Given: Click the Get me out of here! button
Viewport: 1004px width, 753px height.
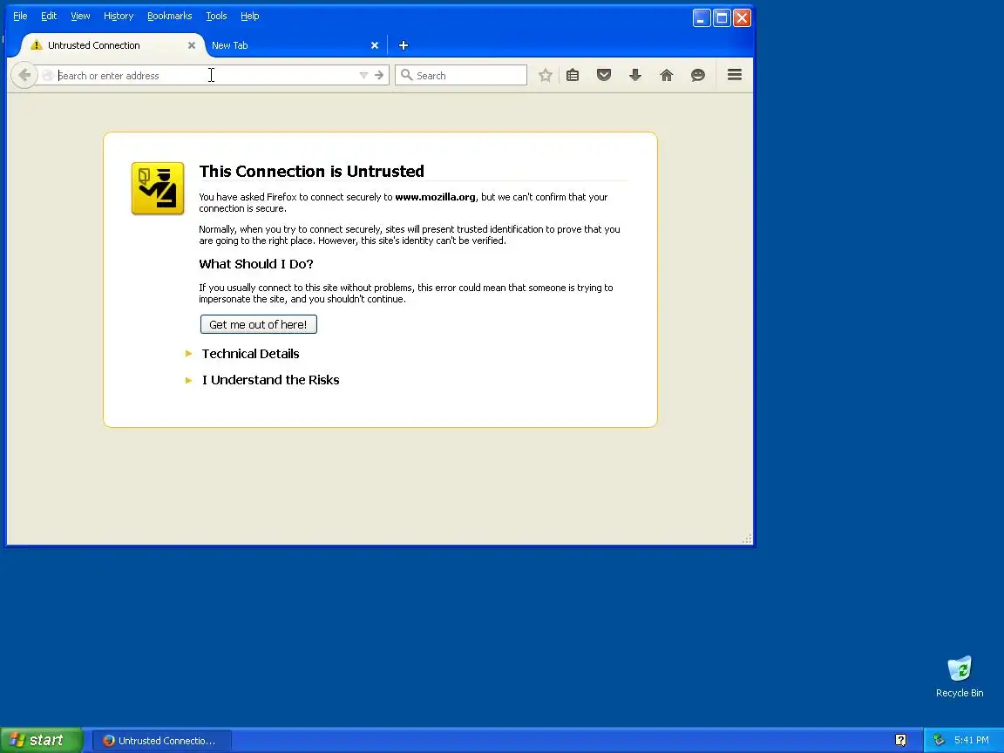Looking at the screenshot, I should click(259, 324).
